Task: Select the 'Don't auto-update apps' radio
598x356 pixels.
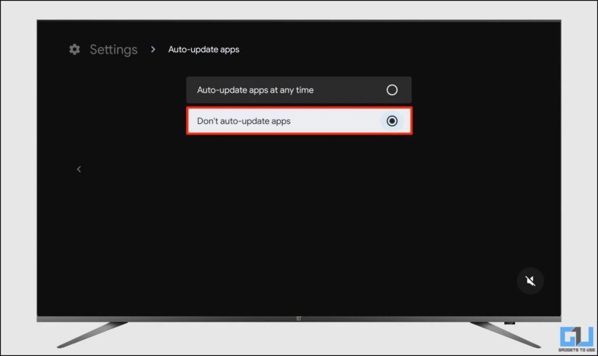Action: [392, 121]
